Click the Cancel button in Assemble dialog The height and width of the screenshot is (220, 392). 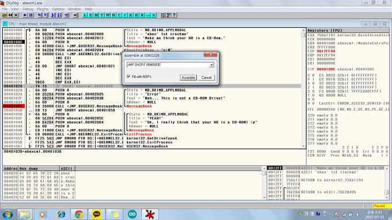[206, 78]
